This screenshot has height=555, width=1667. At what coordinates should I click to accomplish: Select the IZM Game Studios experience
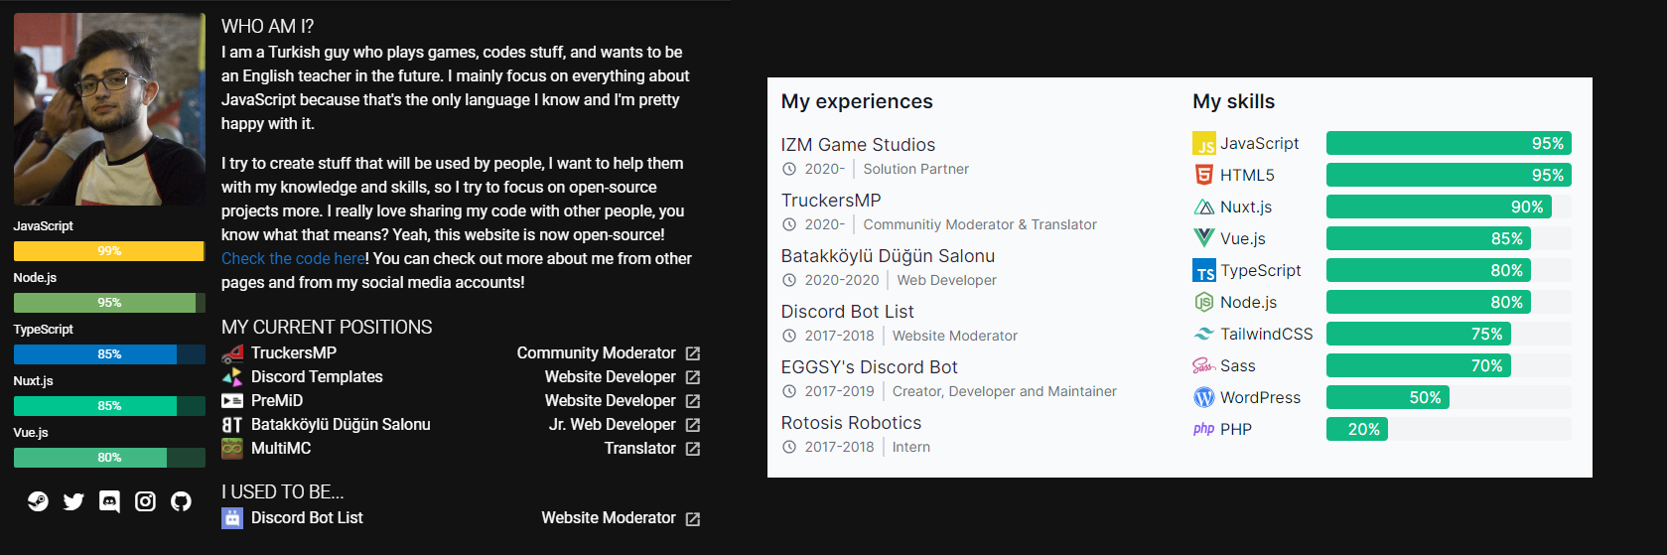[858, 145]
